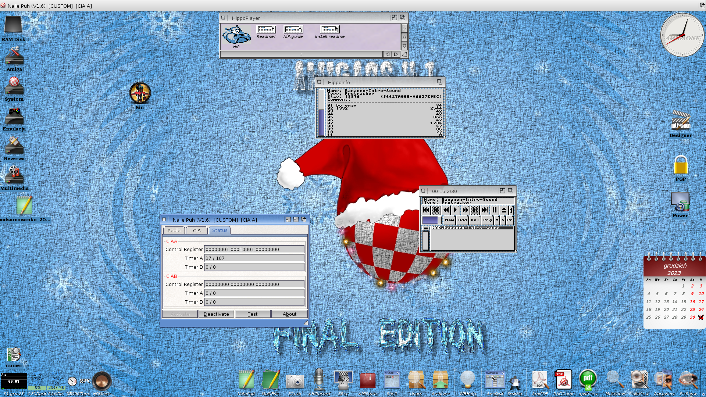Switch to the CIA tab in Nalle Puh
The width and height of the screenshot is (706, 397).
click(197, 230)
